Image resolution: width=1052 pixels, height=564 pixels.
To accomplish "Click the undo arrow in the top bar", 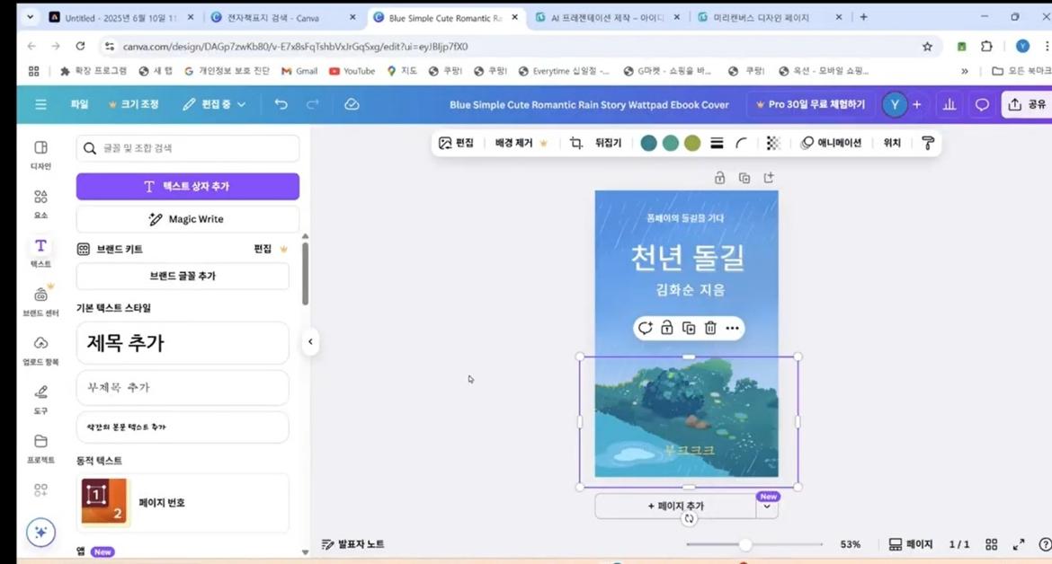I will [x=281, y=104].
